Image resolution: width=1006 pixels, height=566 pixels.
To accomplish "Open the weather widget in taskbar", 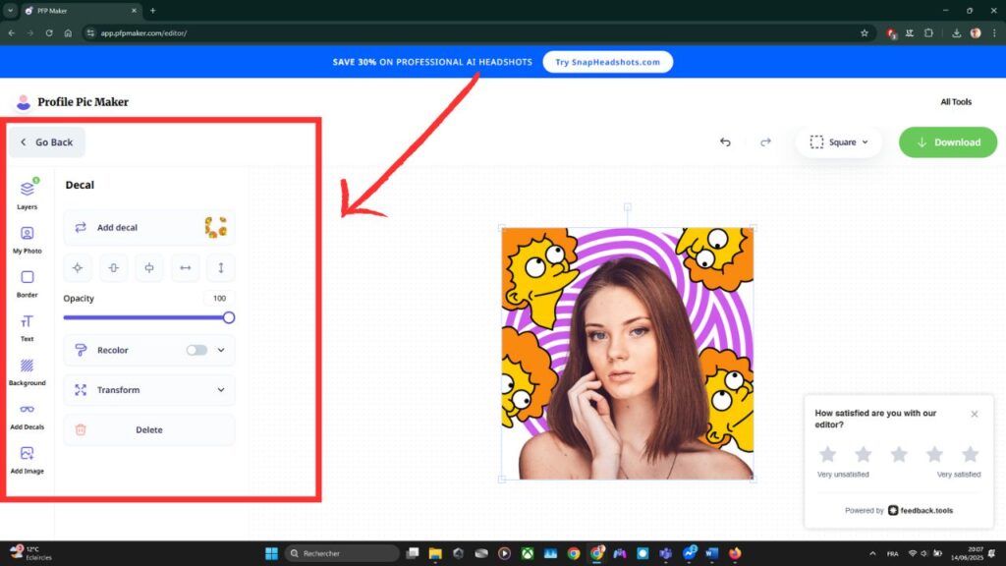I will point(32,553).
